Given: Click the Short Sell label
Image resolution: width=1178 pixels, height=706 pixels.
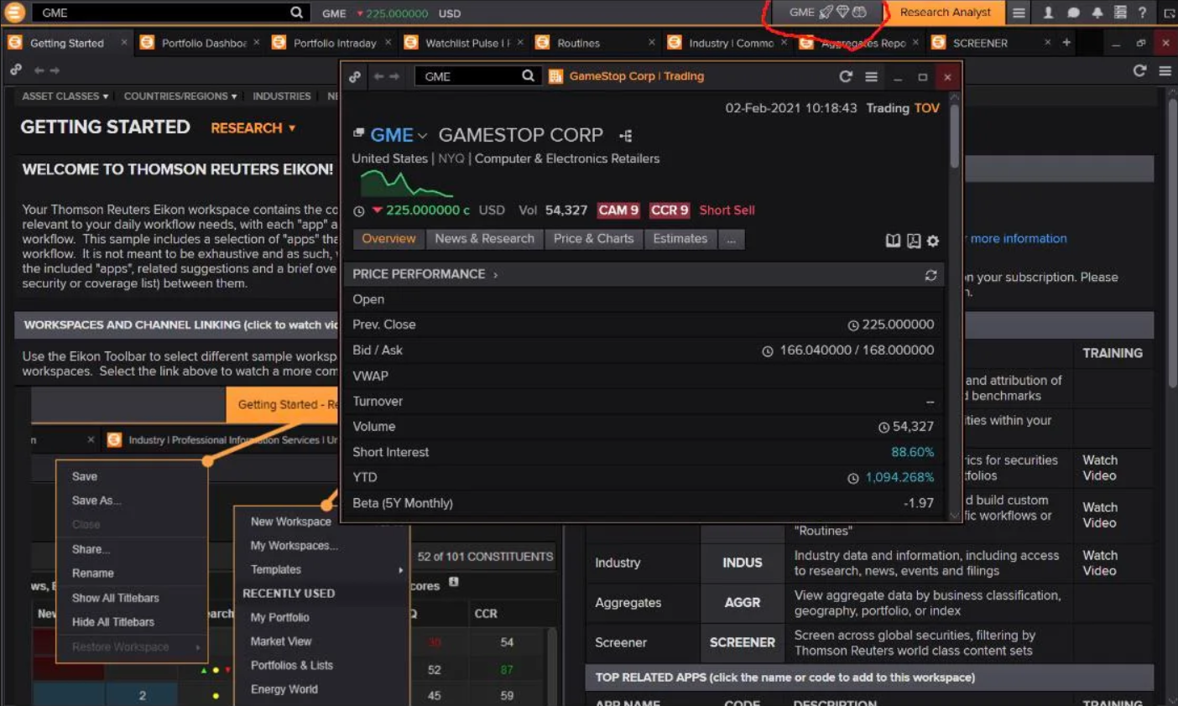Looking at the screenshot, I should (727, 210).
